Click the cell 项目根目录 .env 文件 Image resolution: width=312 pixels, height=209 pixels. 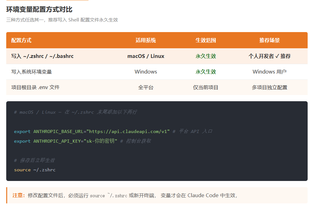[35, 88]
